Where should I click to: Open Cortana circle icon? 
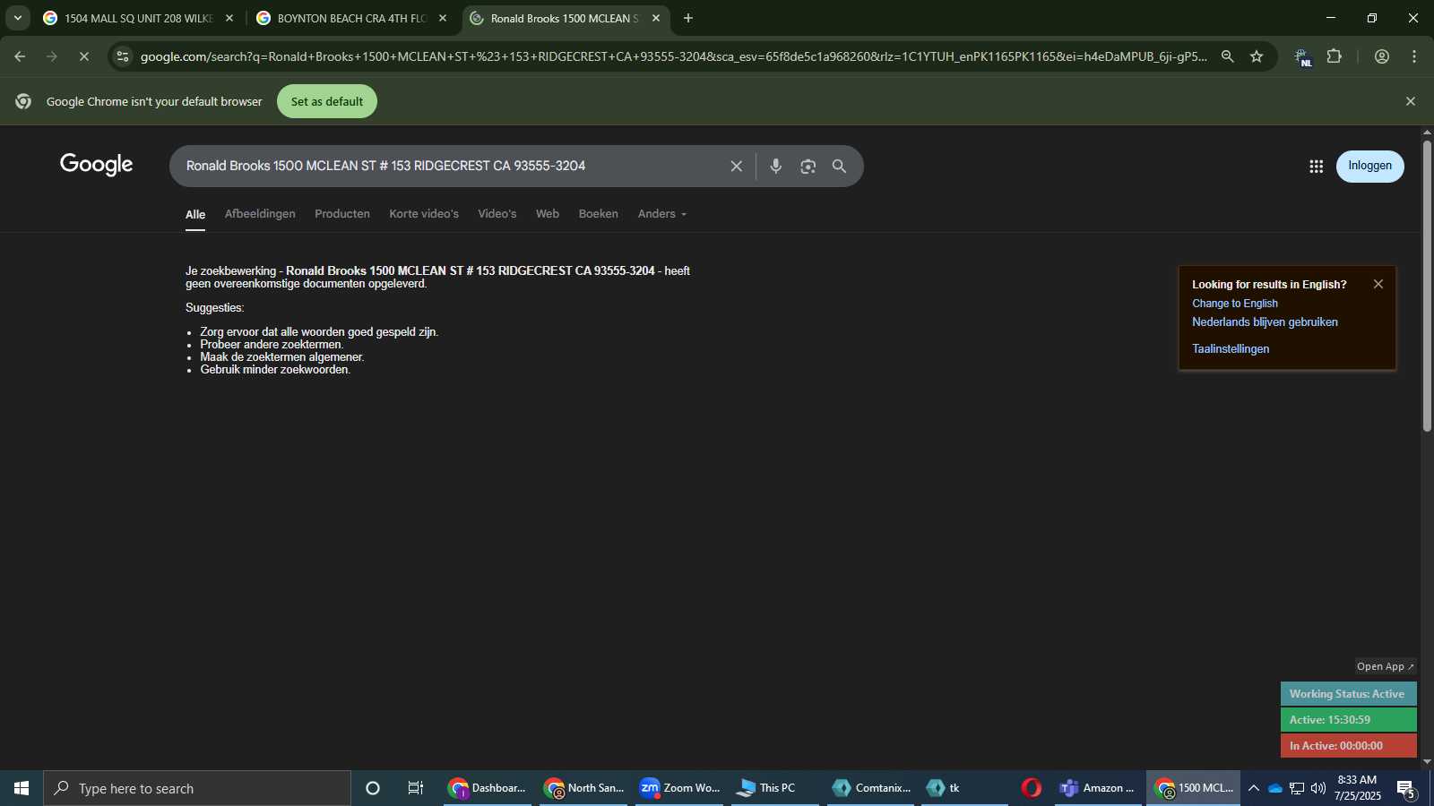[x=373, y=788]
